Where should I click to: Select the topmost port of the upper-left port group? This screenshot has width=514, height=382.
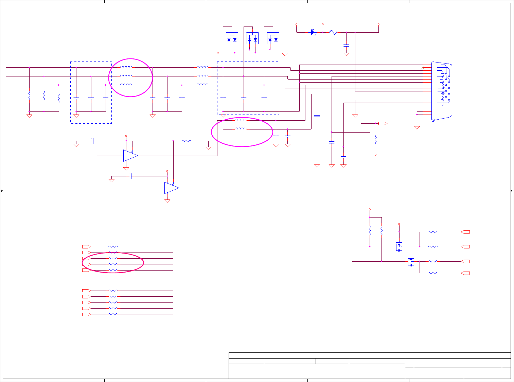coord(87,247)
